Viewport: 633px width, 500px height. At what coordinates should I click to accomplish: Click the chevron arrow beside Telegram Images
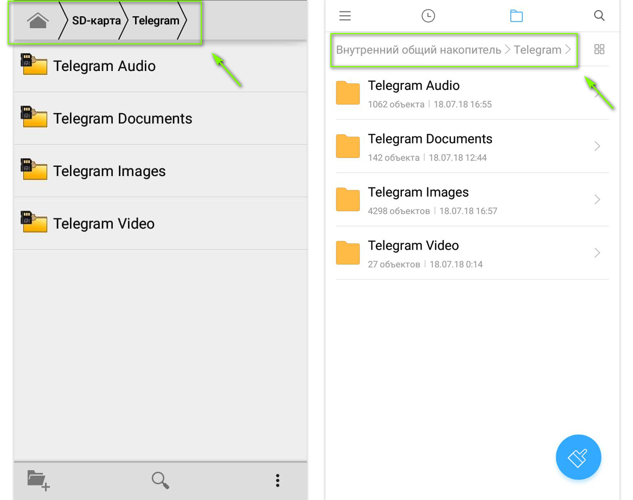(x=597, y=200)
